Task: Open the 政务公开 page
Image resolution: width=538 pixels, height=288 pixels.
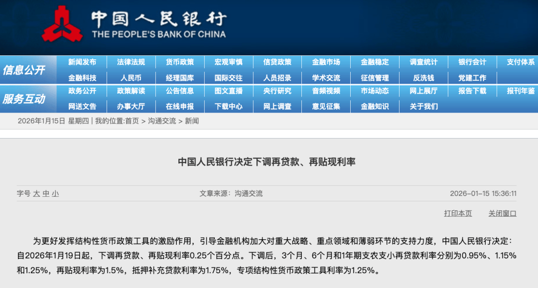Action: [x=83, y=92]
